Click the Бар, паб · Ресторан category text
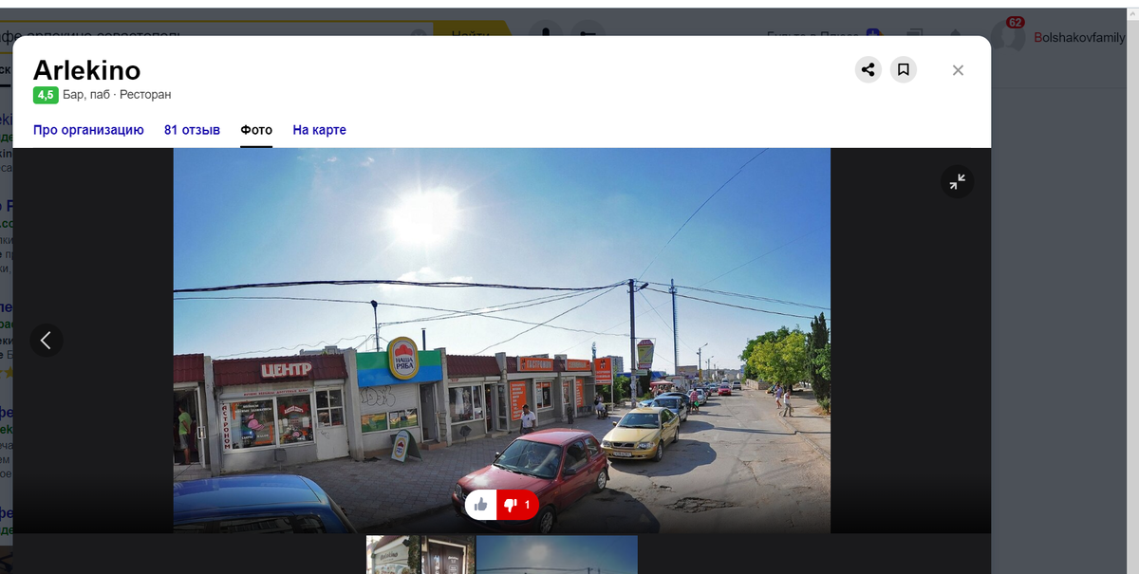The height and width of the screenshot is (574, 1139). (117, 95)
